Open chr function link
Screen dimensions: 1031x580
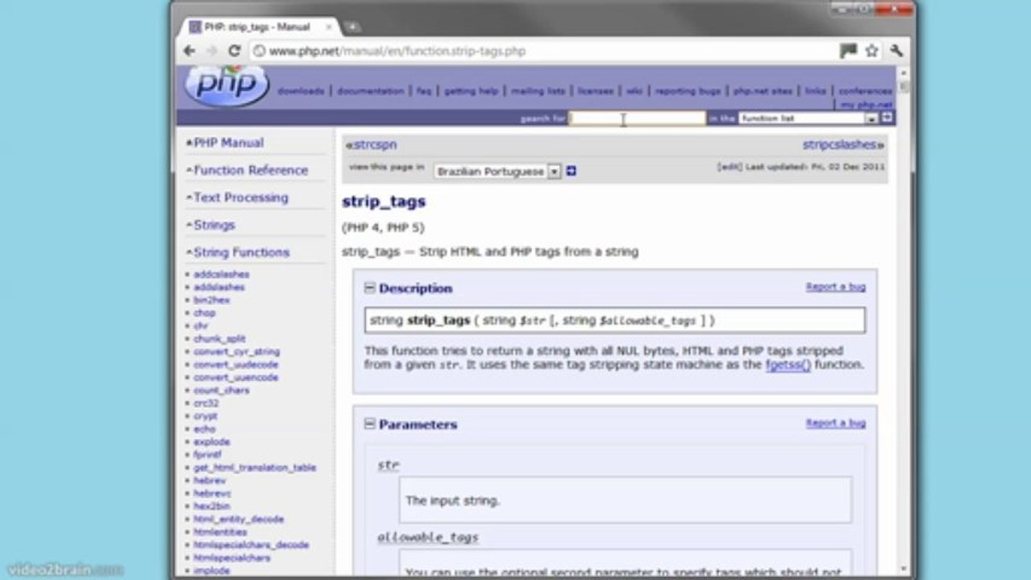201,326
